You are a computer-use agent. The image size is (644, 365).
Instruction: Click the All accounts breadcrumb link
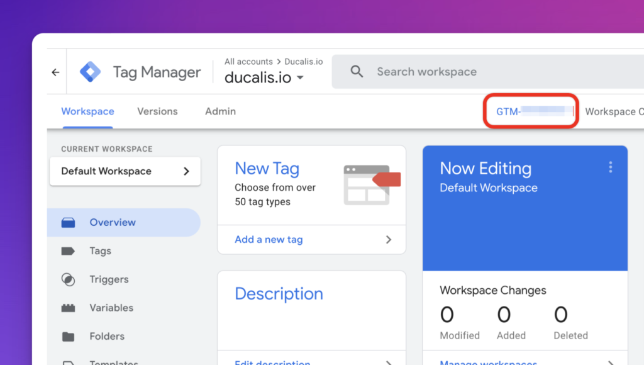pos(248,62)
